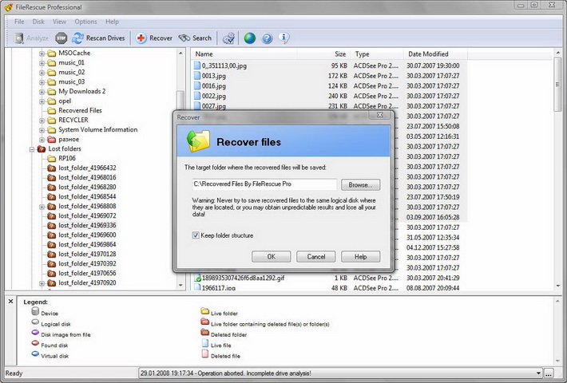
Task: Uncheck the Keep folder structure checkbox
Action: pos(196,235)
